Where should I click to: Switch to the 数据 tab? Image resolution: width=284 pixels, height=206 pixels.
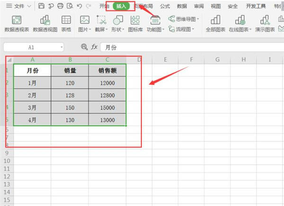182,6
